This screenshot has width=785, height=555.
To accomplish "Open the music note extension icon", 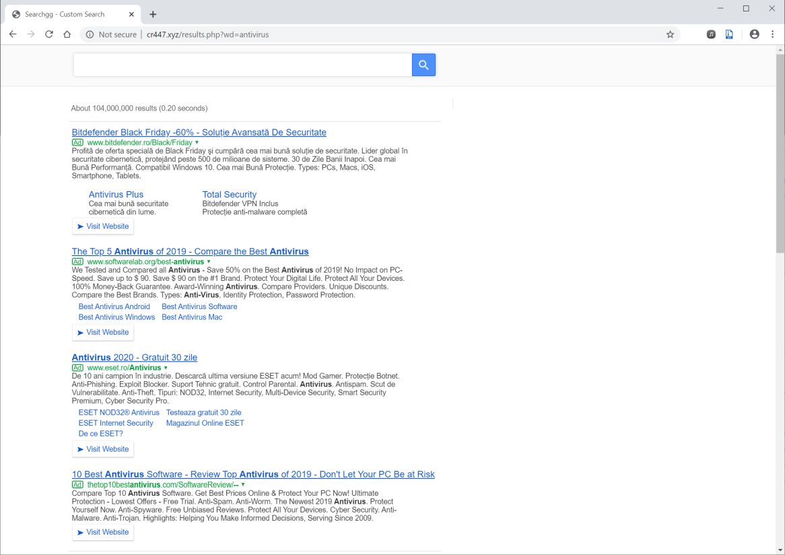I will pyautogui.click(x=711, y=34).
